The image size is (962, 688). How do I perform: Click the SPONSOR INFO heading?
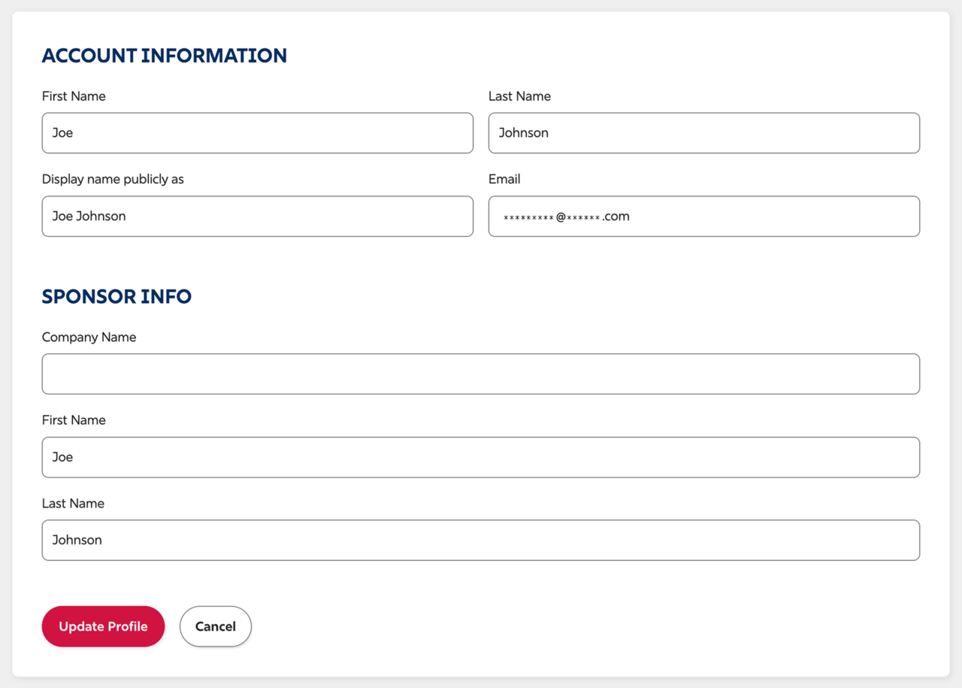pyautogui.click(x=116, y=296)
